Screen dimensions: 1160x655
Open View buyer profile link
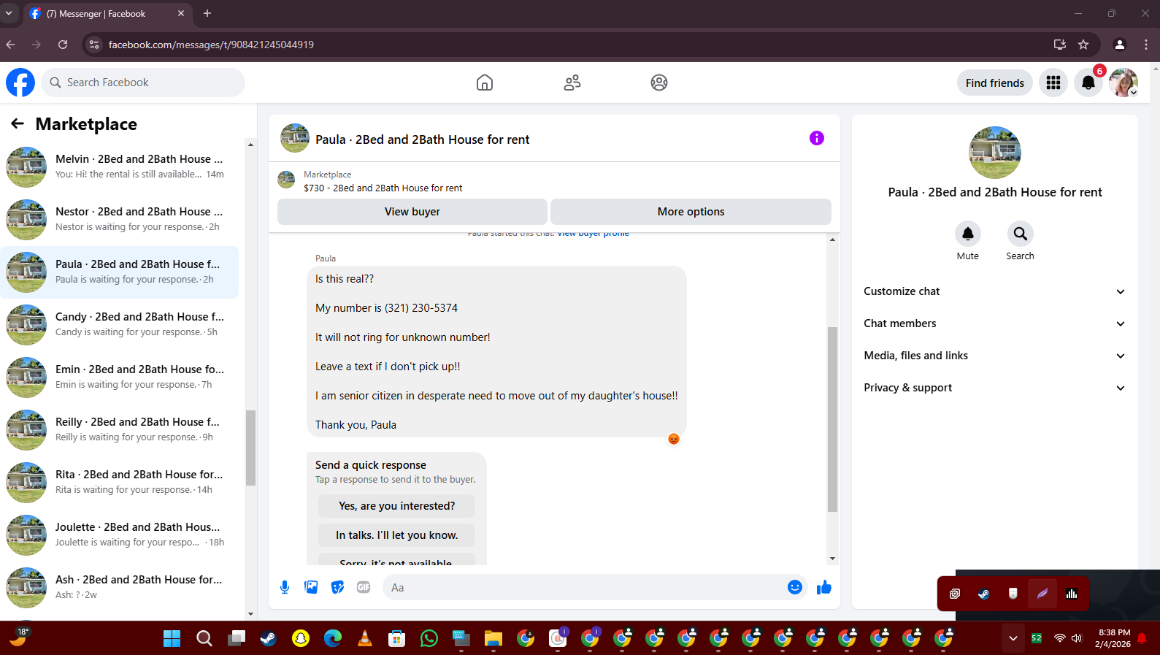coord(593,234)
